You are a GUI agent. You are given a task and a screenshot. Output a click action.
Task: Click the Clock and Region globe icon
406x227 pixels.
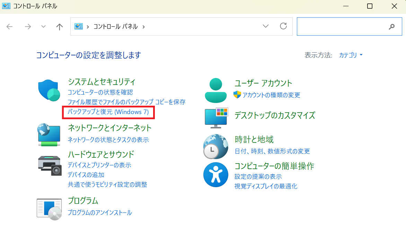point(215,147)
